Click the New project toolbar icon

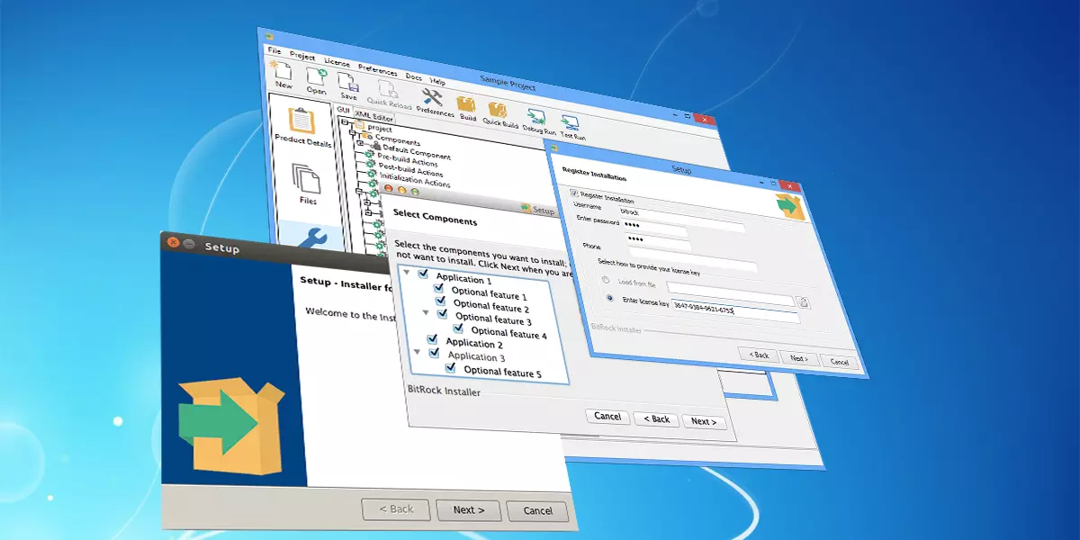283,70
